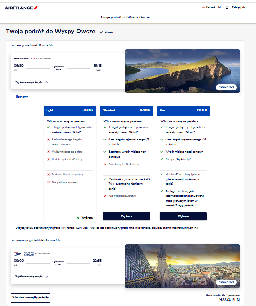The width and height of the screenshot is (256, 306).
Task: Click the Air France logo on outbound flight card
Action: (x=24, y=58)
